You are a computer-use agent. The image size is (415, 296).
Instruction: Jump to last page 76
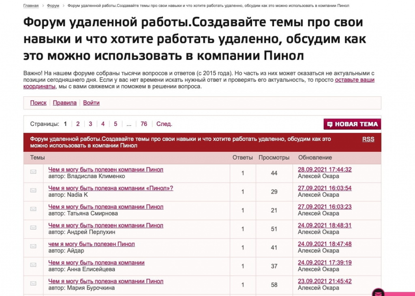(144, 124)
